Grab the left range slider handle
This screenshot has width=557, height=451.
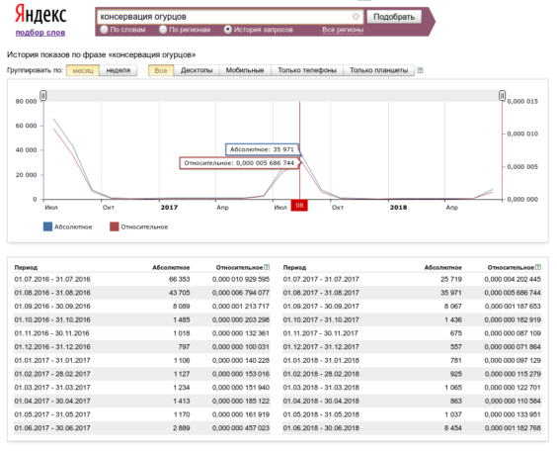[43, 96]
